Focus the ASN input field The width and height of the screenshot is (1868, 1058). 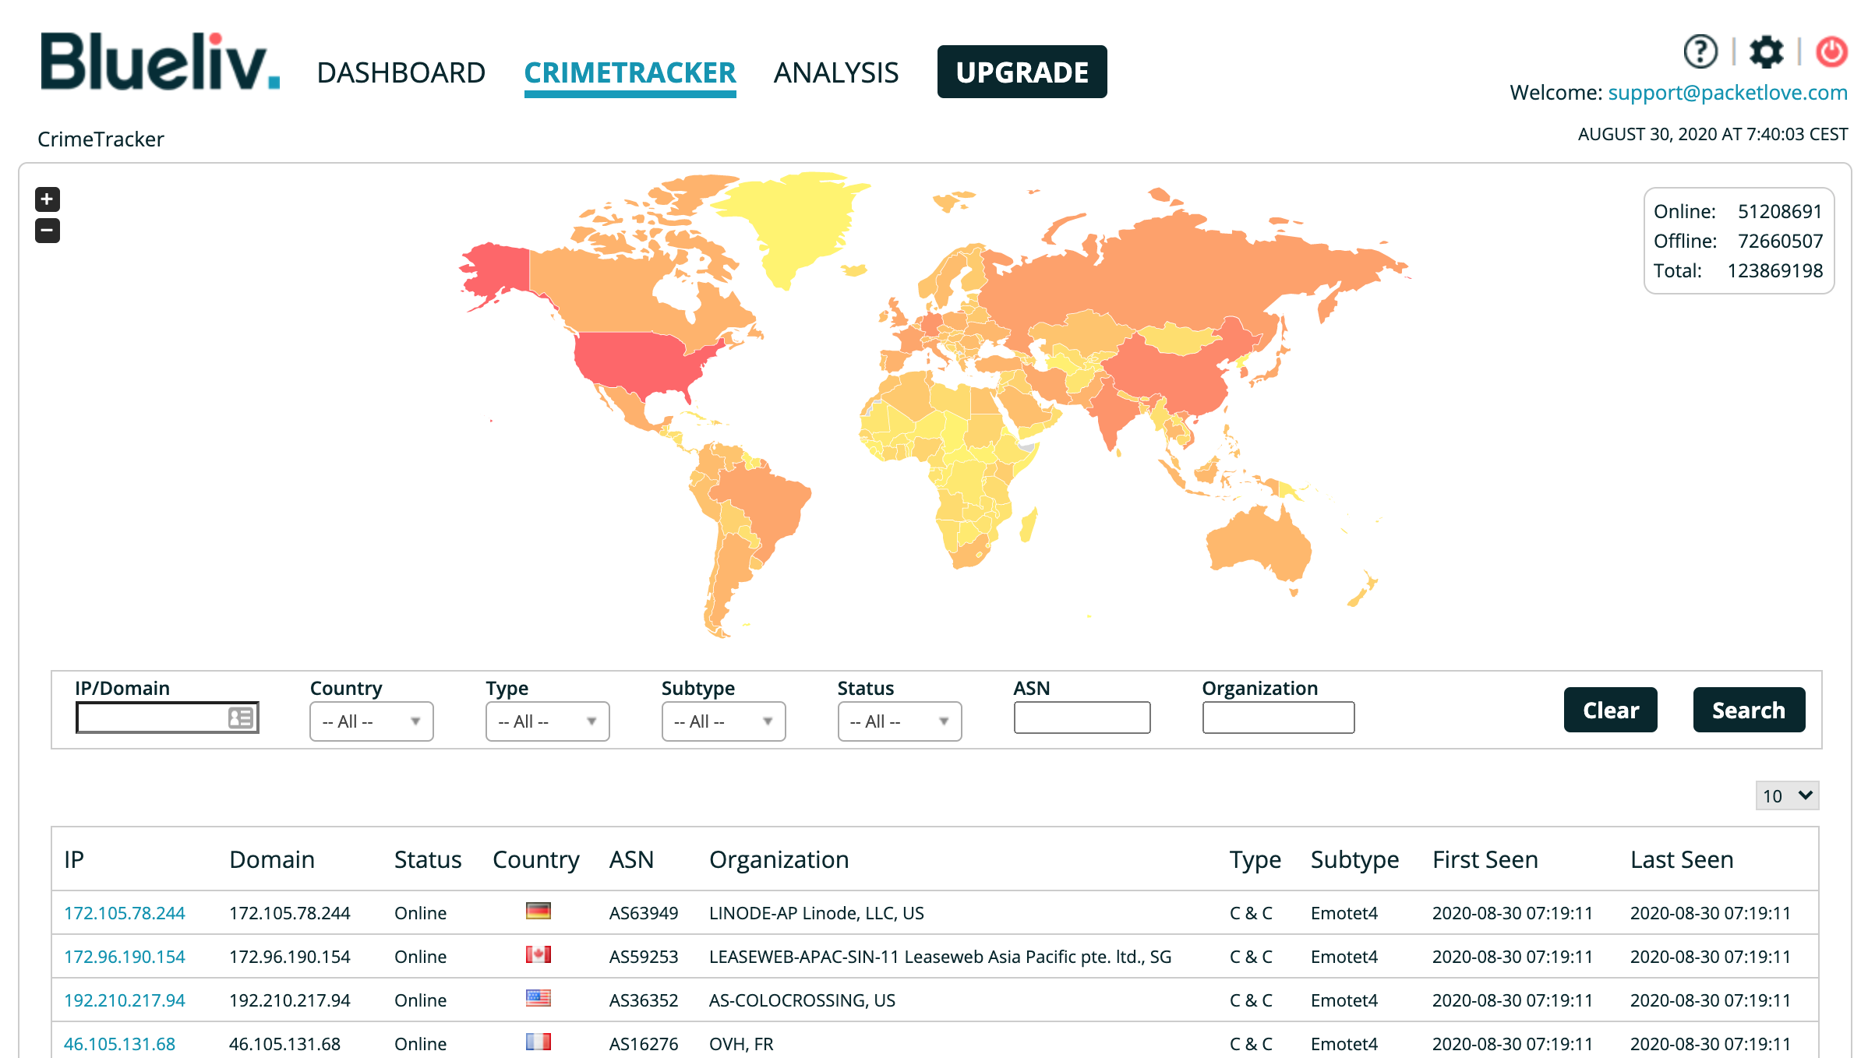tap(1082, 718)
